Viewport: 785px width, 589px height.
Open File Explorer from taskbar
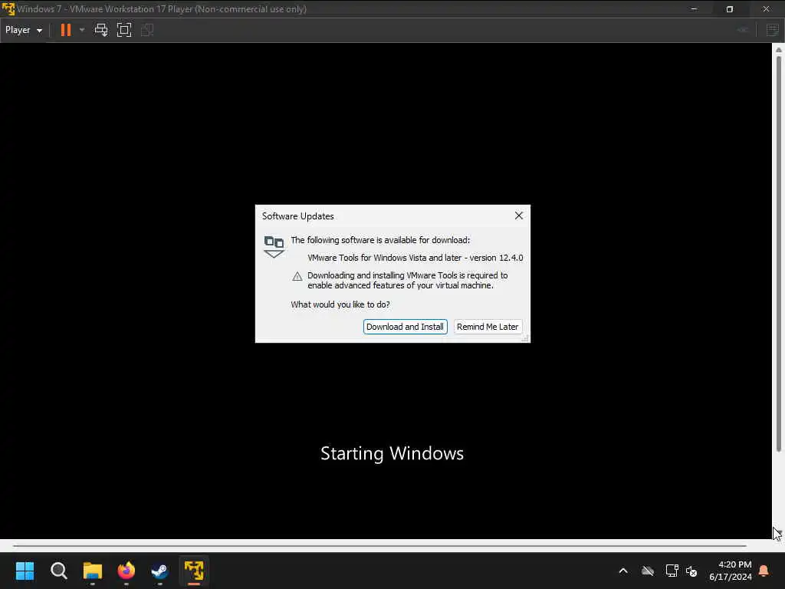93,571
